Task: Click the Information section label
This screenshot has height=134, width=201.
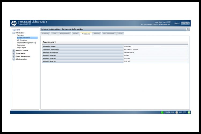Action: [x=20, y=33]
